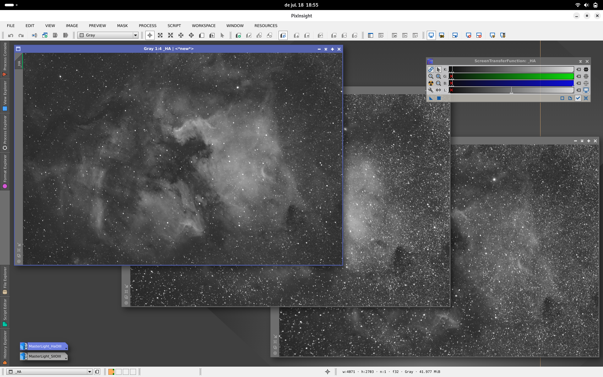Click the STF reset crossed-arrows icon
603x377 pixels.
586,98
